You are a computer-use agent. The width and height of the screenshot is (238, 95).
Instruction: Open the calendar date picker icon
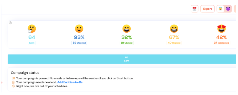[194, 9]
